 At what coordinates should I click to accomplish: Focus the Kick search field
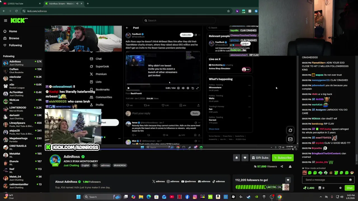(179, 20)
